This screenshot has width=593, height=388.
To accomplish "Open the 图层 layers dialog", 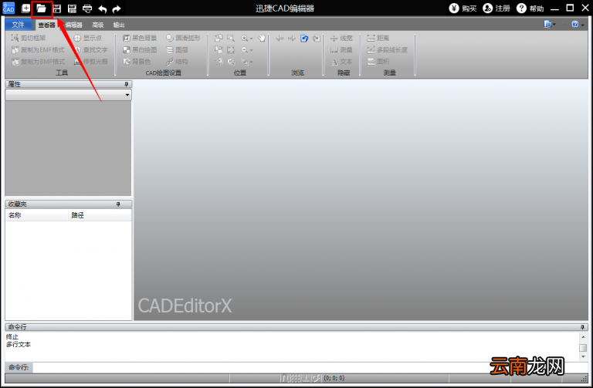I will click(177, 50).
